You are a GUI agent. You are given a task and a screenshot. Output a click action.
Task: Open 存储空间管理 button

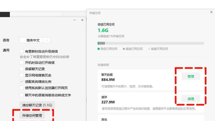[x=32, y=115]
